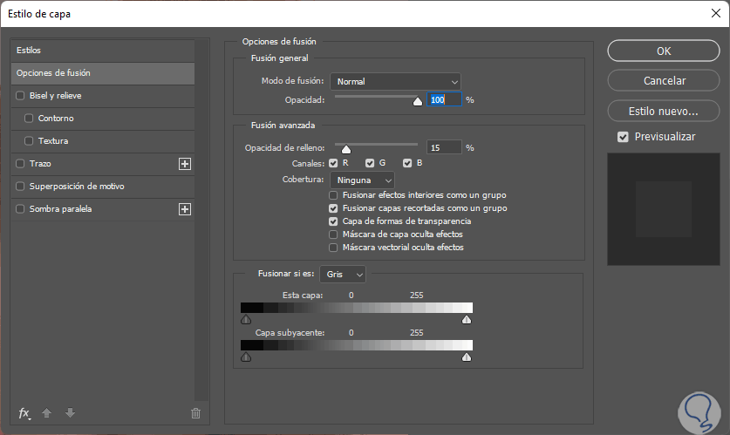Click the Opacidad value input field
The width and height of the screenshot is (730, 435).
(444, 99)
